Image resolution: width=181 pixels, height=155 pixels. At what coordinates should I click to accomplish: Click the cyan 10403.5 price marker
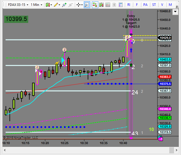coord(165,59)
